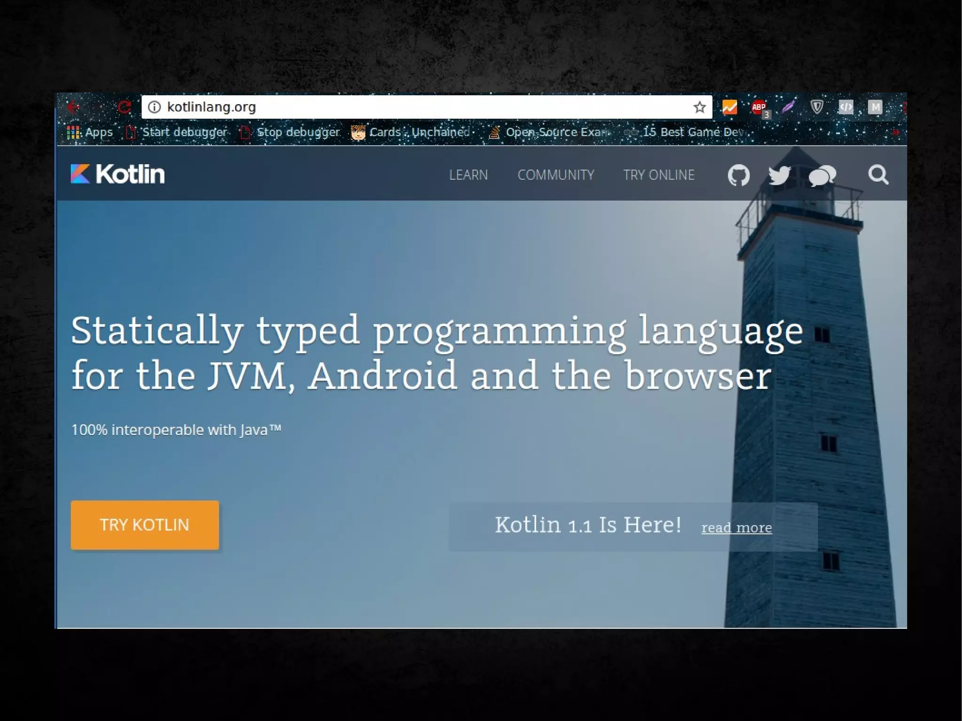Reload the page with the refresh icon
Image resolution: width=962 pixels, height=721 pixels.
(124, 107)
